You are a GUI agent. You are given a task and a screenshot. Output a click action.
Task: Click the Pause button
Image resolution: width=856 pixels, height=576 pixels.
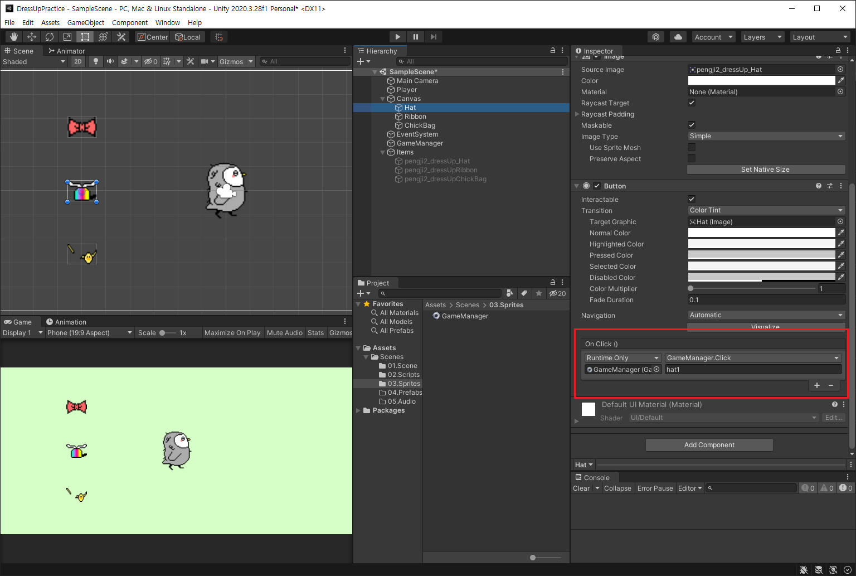415,37
